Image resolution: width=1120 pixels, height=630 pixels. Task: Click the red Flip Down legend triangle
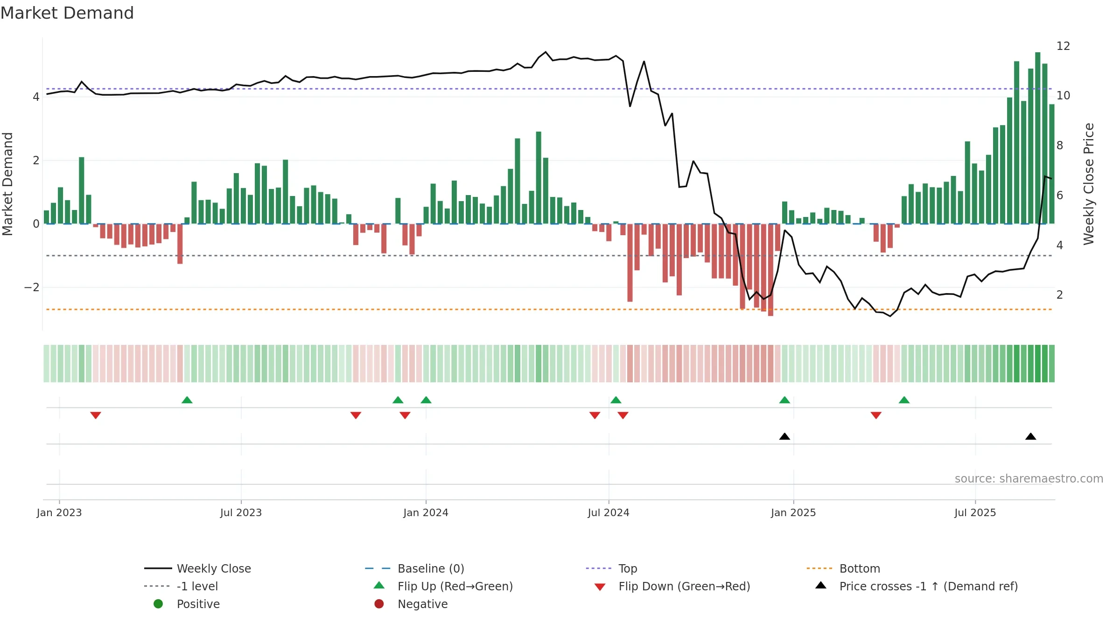[600, 587]
